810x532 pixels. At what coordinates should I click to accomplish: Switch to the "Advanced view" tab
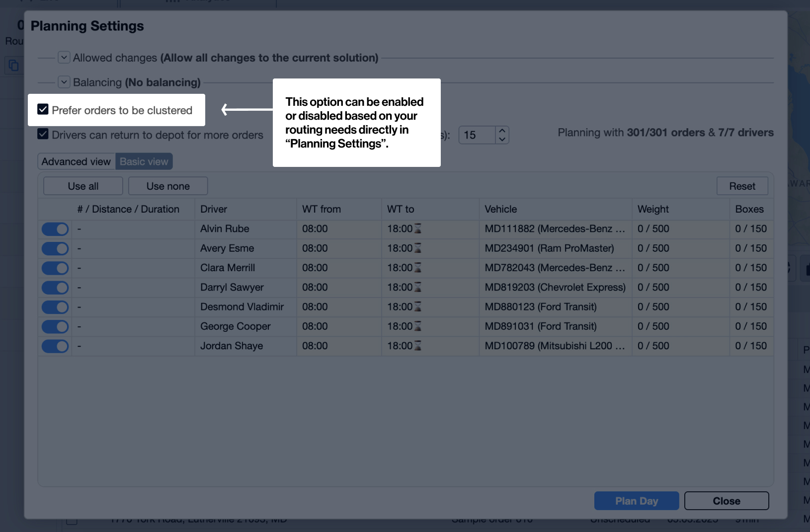click(76, 161)
